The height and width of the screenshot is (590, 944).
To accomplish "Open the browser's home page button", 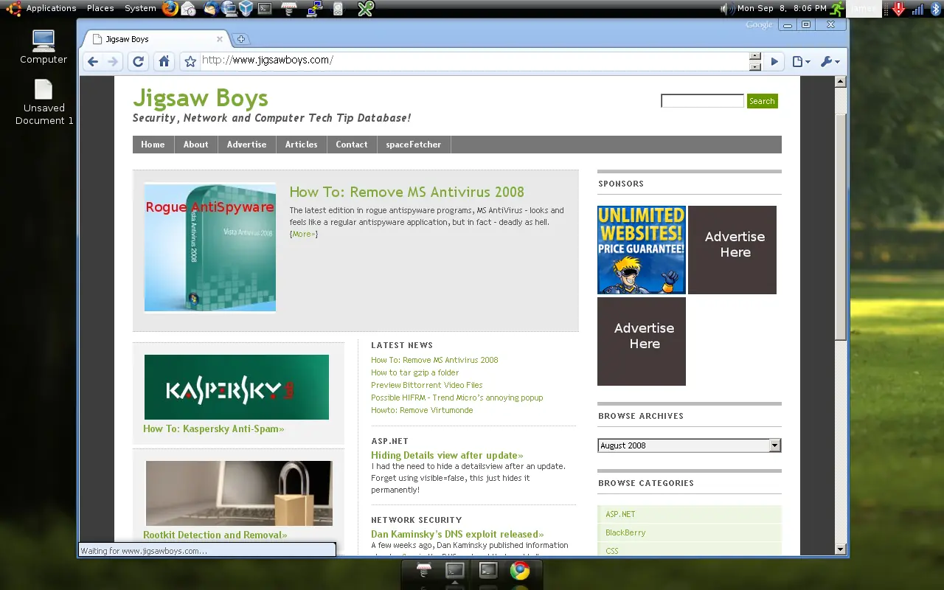I will [164, 62].
